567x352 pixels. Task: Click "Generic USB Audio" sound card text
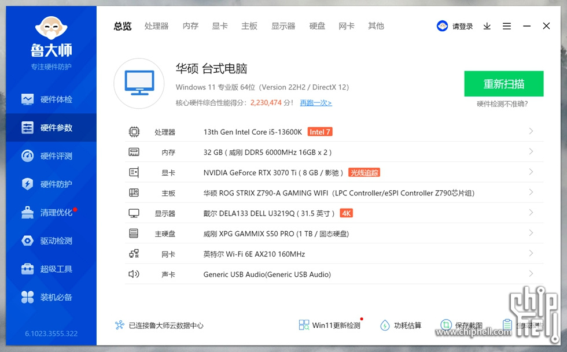click(x=267, y=275)
